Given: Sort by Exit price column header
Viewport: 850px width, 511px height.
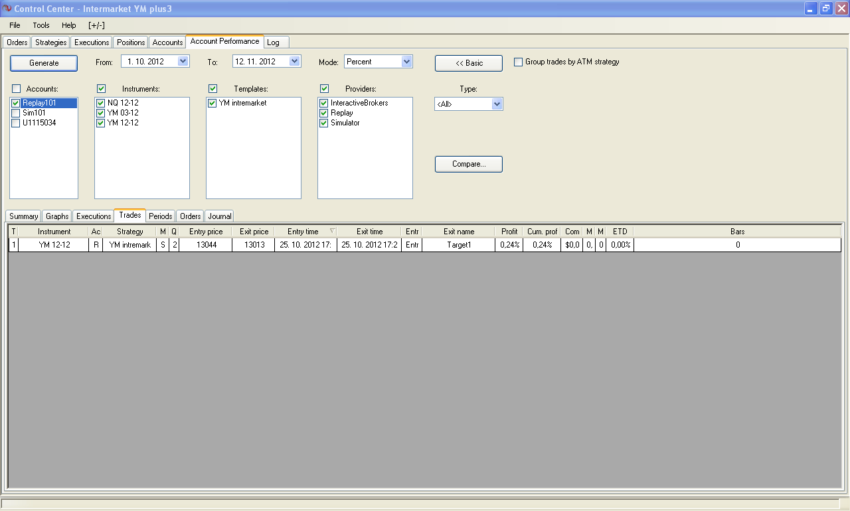Looking at the screenshot, I should coord(254,232).
